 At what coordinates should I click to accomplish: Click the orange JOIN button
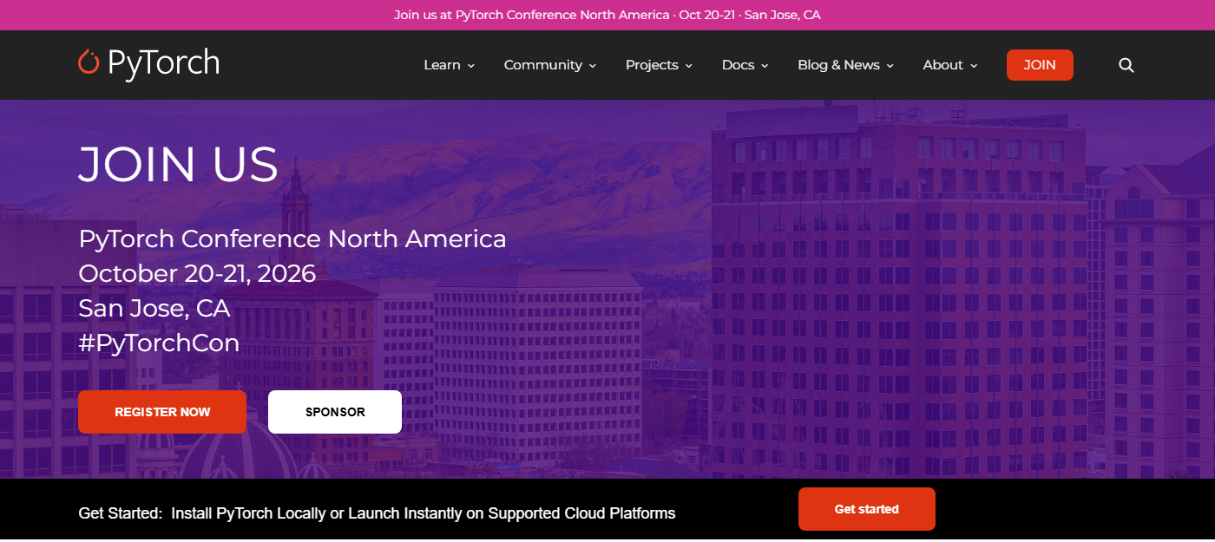[x=1040, y=65]
